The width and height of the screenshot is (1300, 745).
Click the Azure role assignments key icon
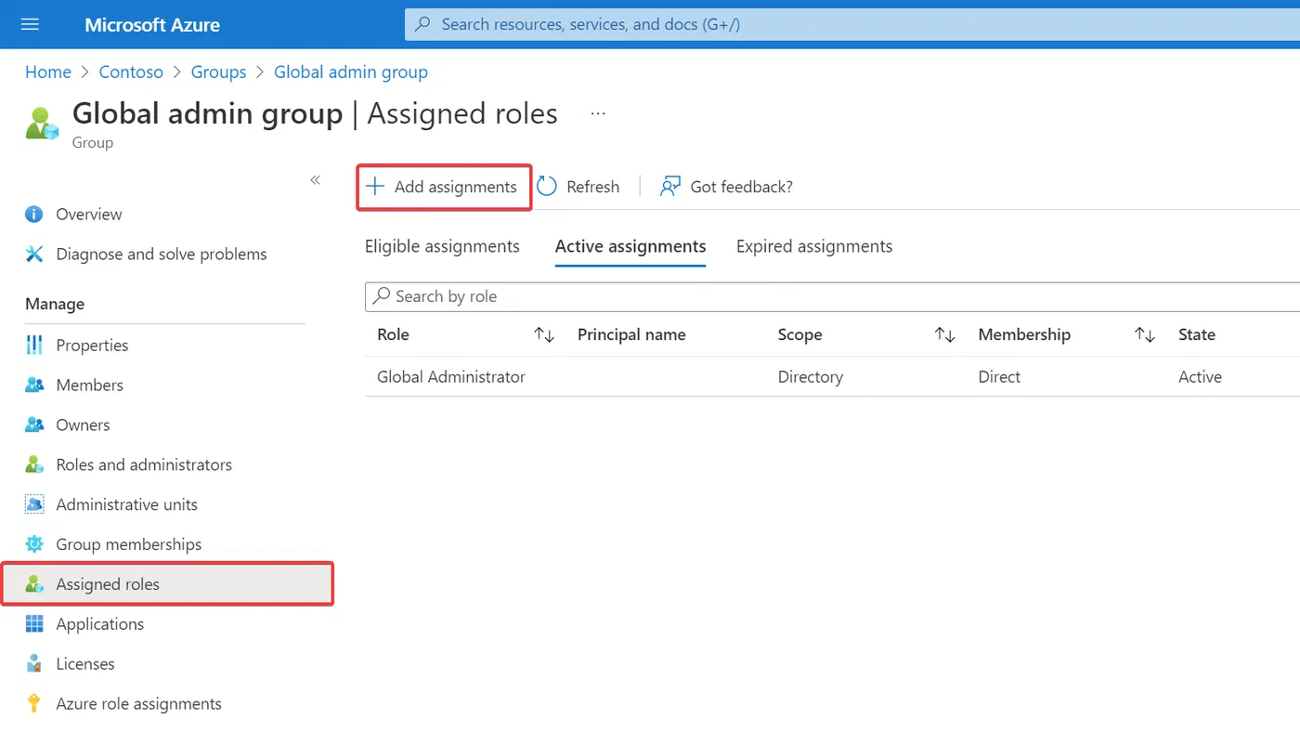click(x=34, y=704)
